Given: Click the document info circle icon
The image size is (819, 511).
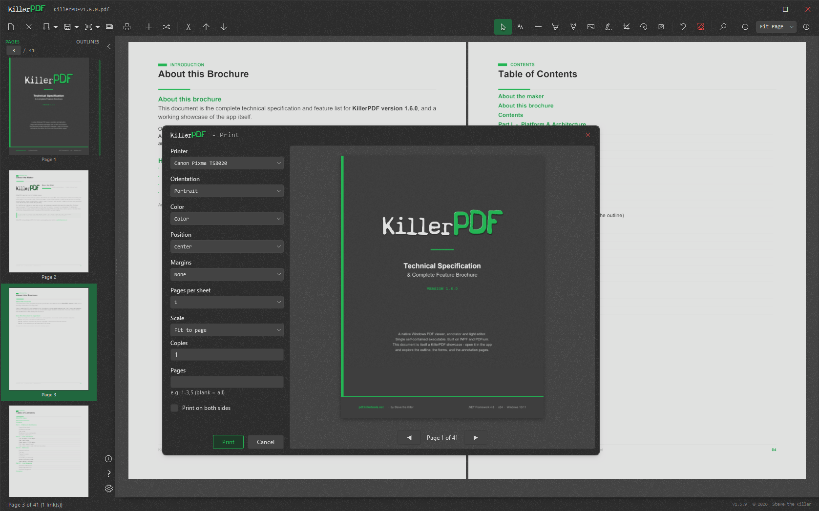Looking at the screenshot, I should click(108, 459).
